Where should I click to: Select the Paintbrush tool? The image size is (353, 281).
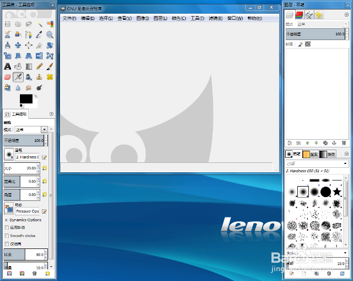coord(50,66)
